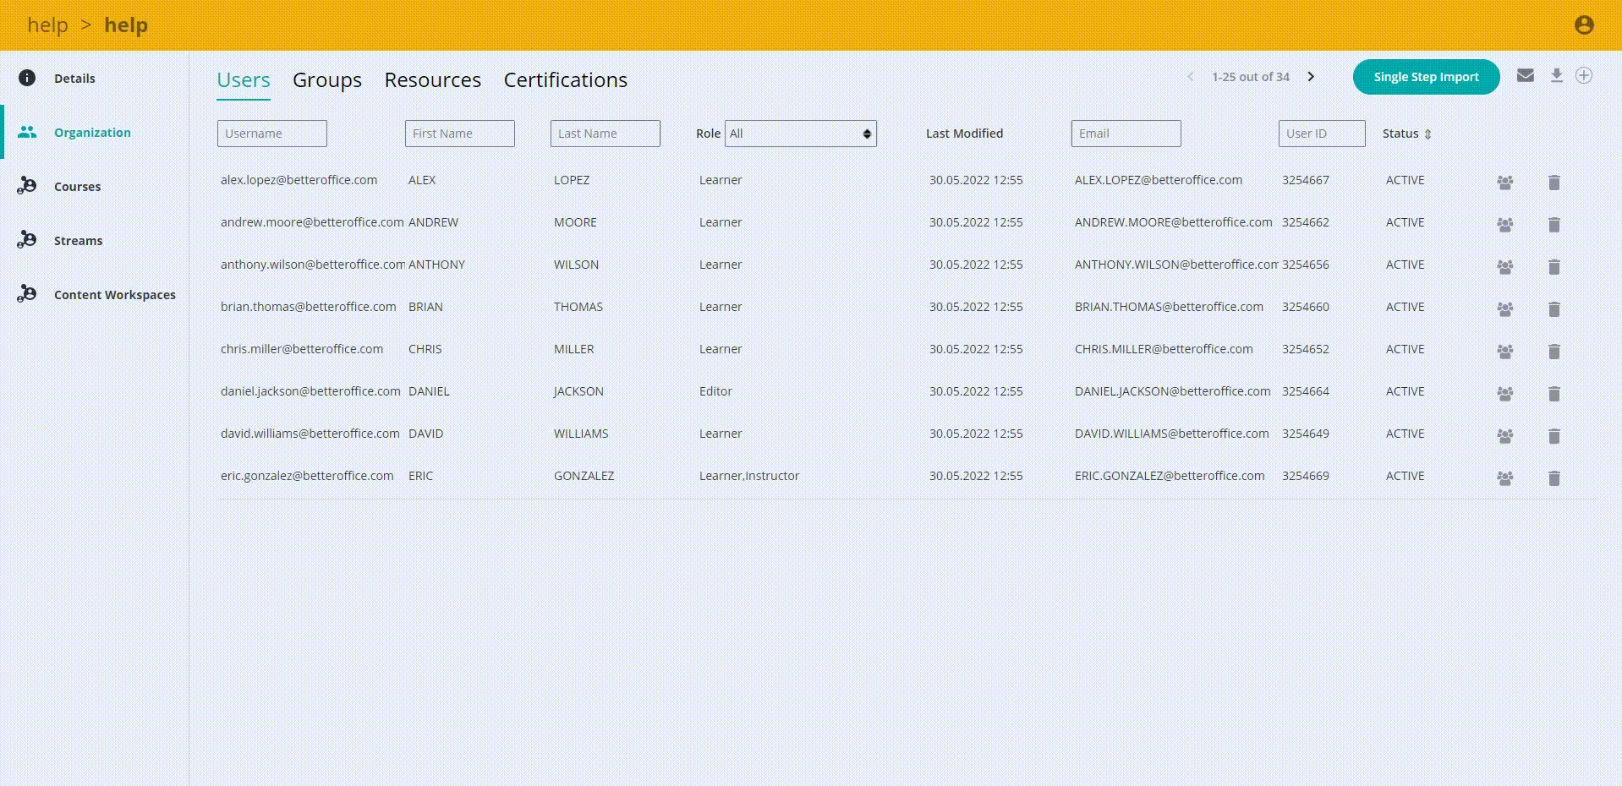Image resolution: width=1622 pixels, height=786 pixels.
Task: Click the Single Step Import button
Action: (x=1426, y=77)
